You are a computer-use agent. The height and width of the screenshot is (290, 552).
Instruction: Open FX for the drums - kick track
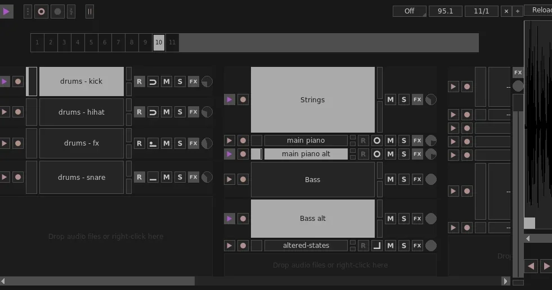pyautogui.click(x=193, y=81)
